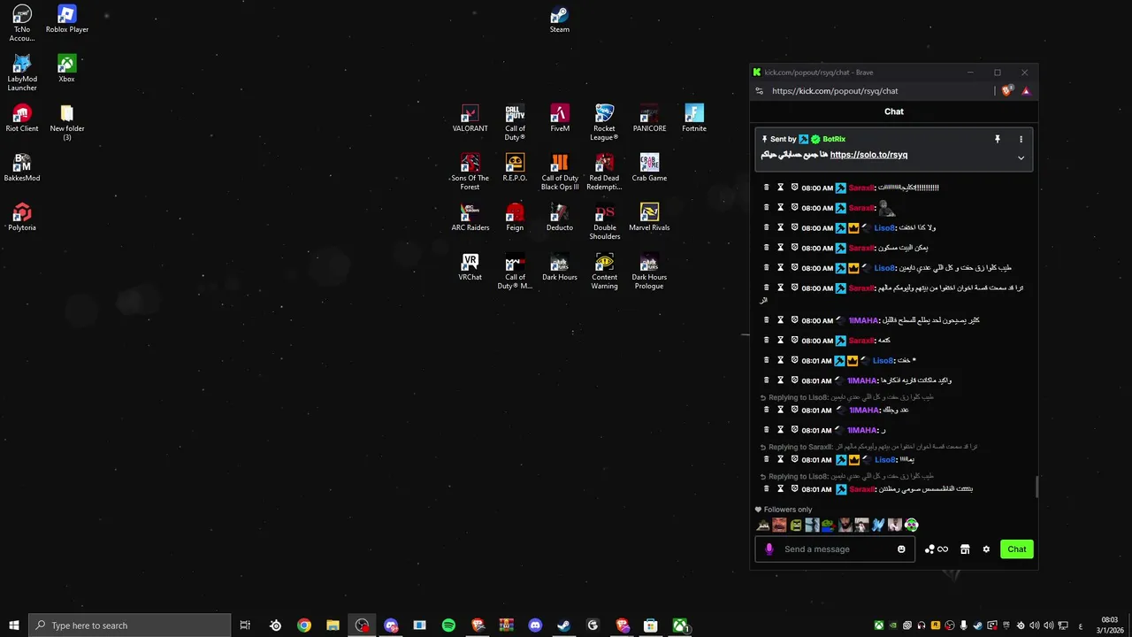Open Windows Start menu

(x=13, y=625)
